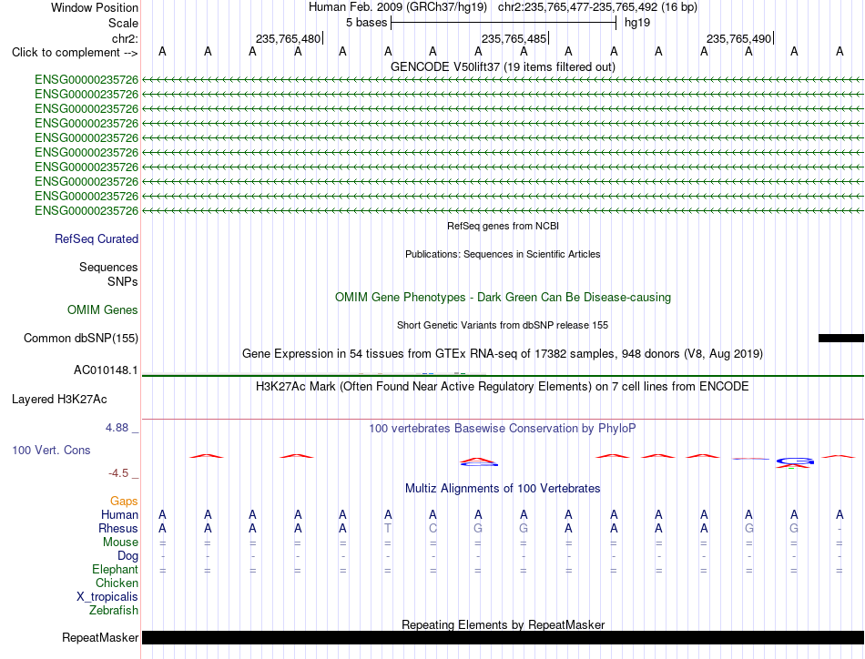This screenshot has width=865, height=659.
Task: Click the Mouse alignment row label
Action: (x=120, y=542)
